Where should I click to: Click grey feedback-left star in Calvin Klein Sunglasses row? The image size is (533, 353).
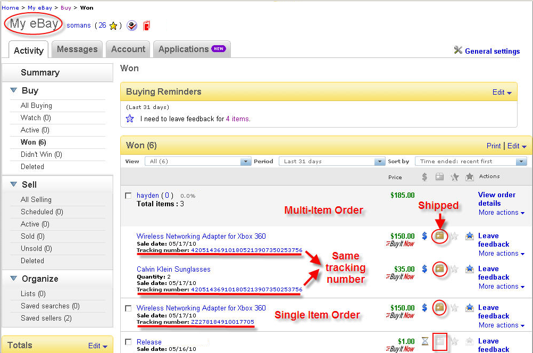tap(454, 269)
